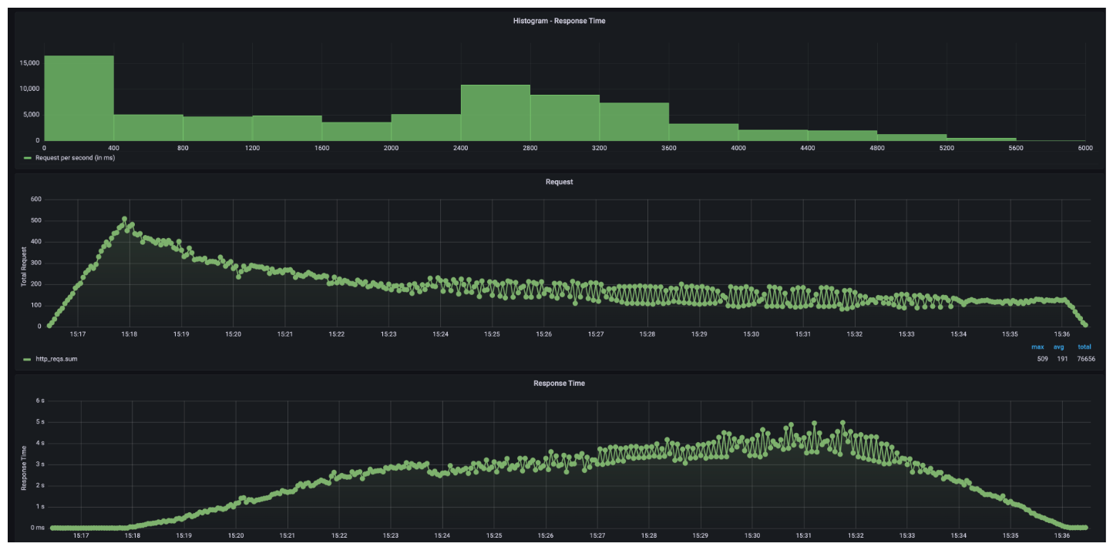
Task: Click the histogram bar between 400 and 800
Action: pyautogui.click(x=148, y=128)
